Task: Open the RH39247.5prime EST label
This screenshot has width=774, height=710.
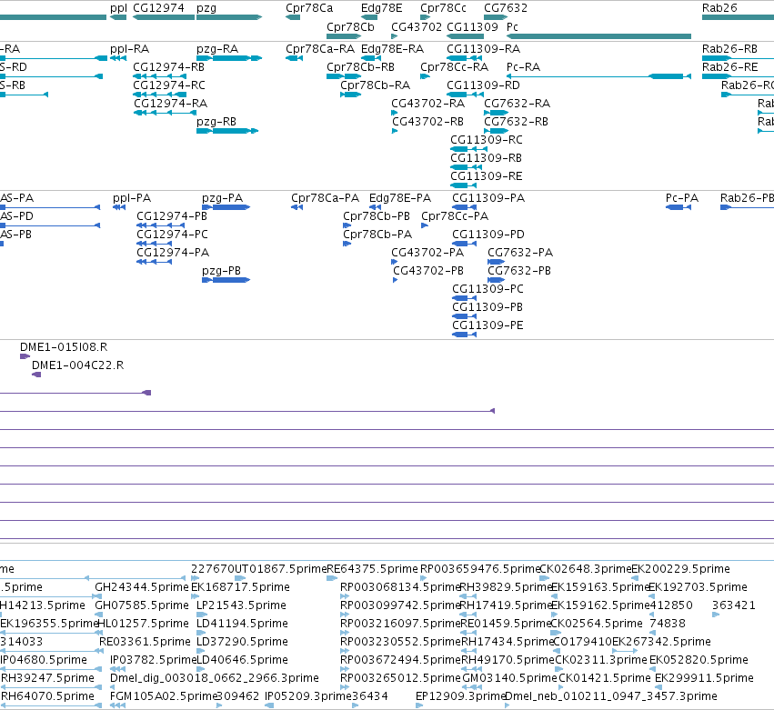Action: pyautogui.click(x=47, y=678)
